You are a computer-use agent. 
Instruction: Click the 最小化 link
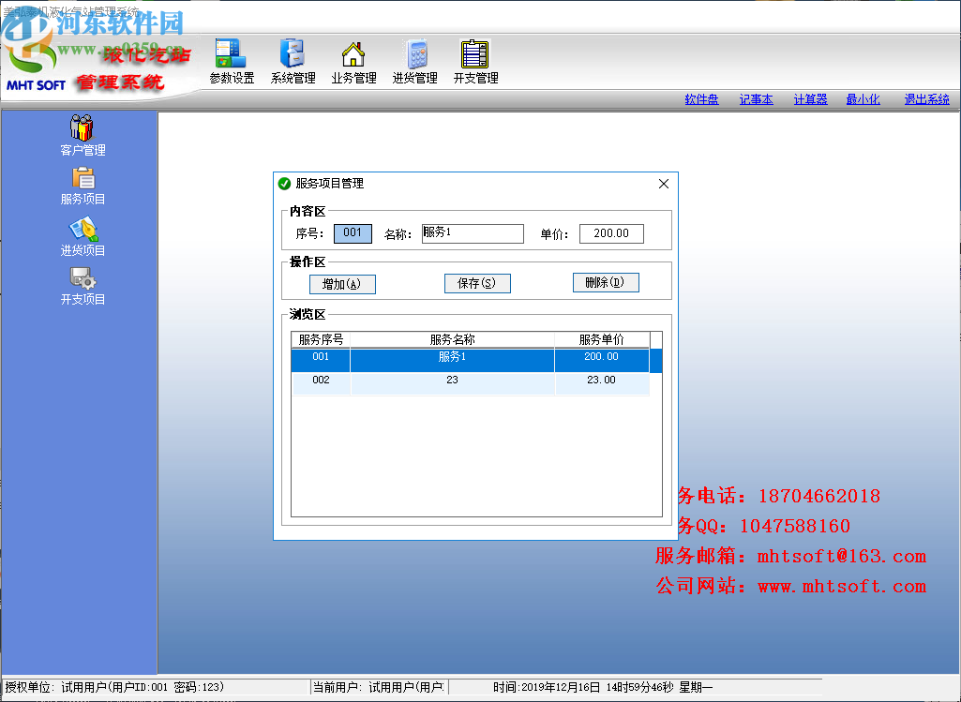click(x=863, y=99)
